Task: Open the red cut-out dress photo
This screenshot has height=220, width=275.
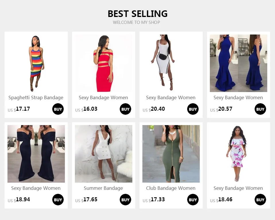Action: pyautogui.click(x=104, y=63)
